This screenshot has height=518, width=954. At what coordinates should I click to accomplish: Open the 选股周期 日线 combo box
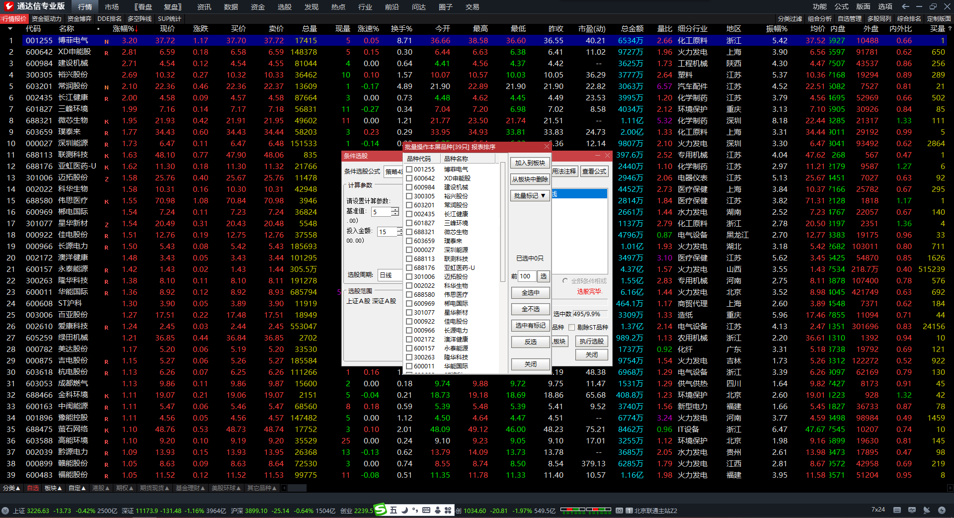(x=390, y=275)
